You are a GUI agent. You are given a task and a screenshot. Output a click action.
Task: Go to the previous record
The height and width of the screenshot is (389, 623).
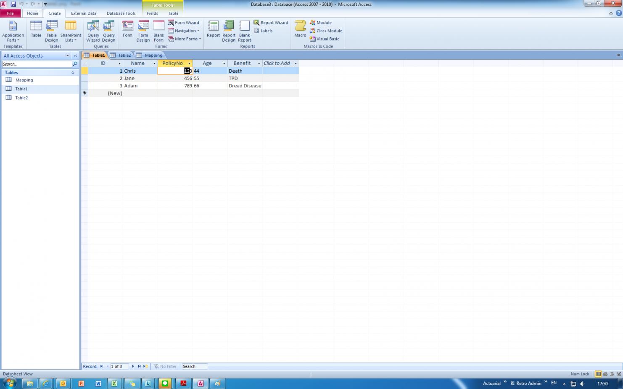[107, 366]
